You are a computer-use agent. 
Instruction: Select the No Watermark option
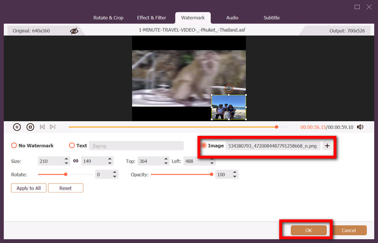pyautogui.click(x=14, y=146)
